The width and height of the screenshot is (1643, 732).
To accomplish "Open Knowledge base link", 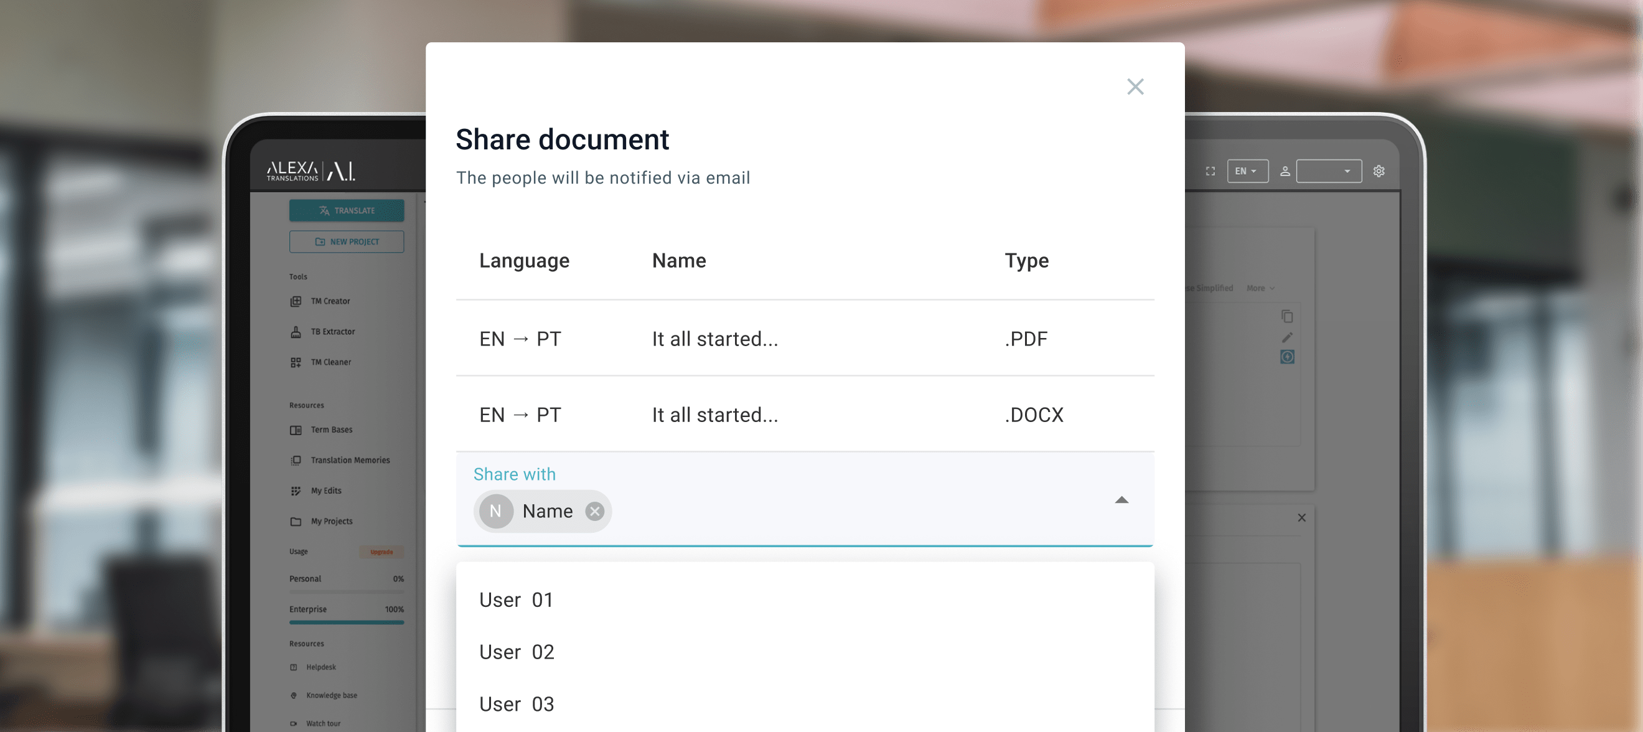I will pyautogui.click(x=324, y=695).
